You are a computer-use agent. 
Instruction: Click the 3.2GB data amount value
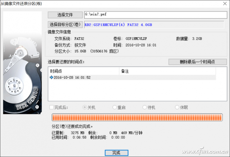[x=197, y=39]
